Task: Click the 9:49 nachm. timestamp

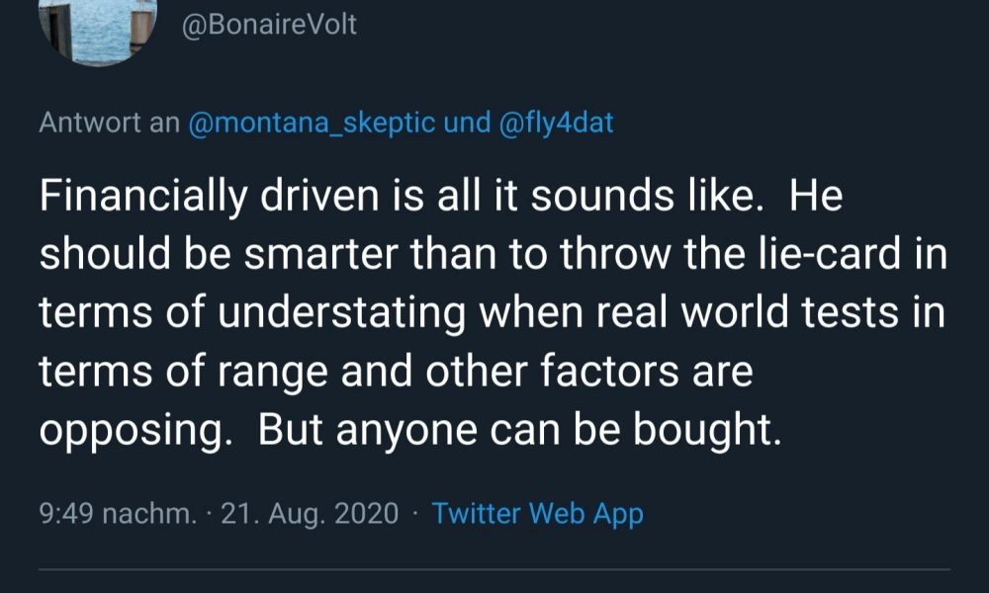Action: click(x=118, y=514)
